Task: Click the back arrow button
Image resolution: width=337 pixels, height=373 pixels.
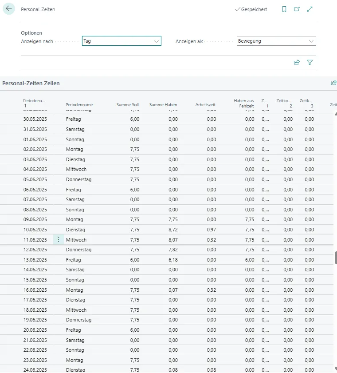Action: coord(9,9)
